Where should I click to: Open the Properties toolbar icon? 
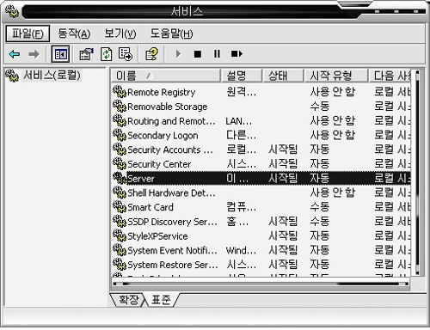point(86,54)
